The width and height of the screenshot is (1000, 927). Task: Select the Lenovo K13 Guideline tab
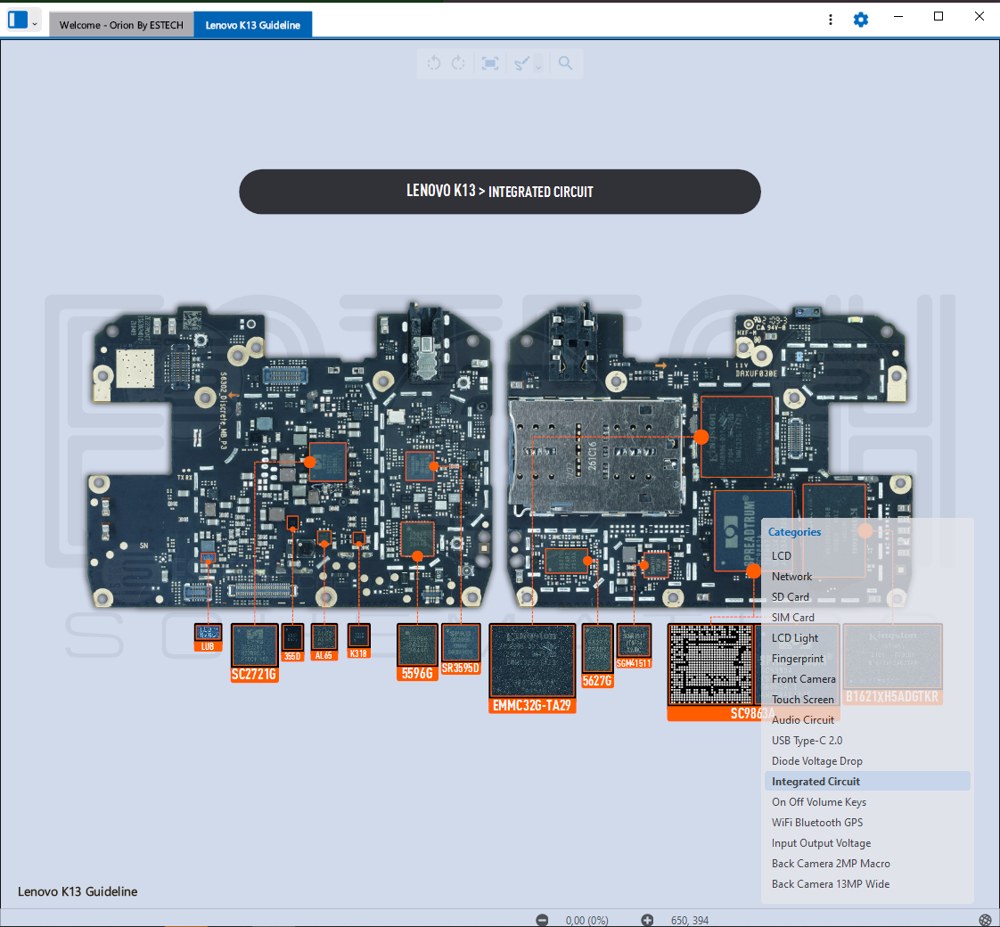[252, 25]
